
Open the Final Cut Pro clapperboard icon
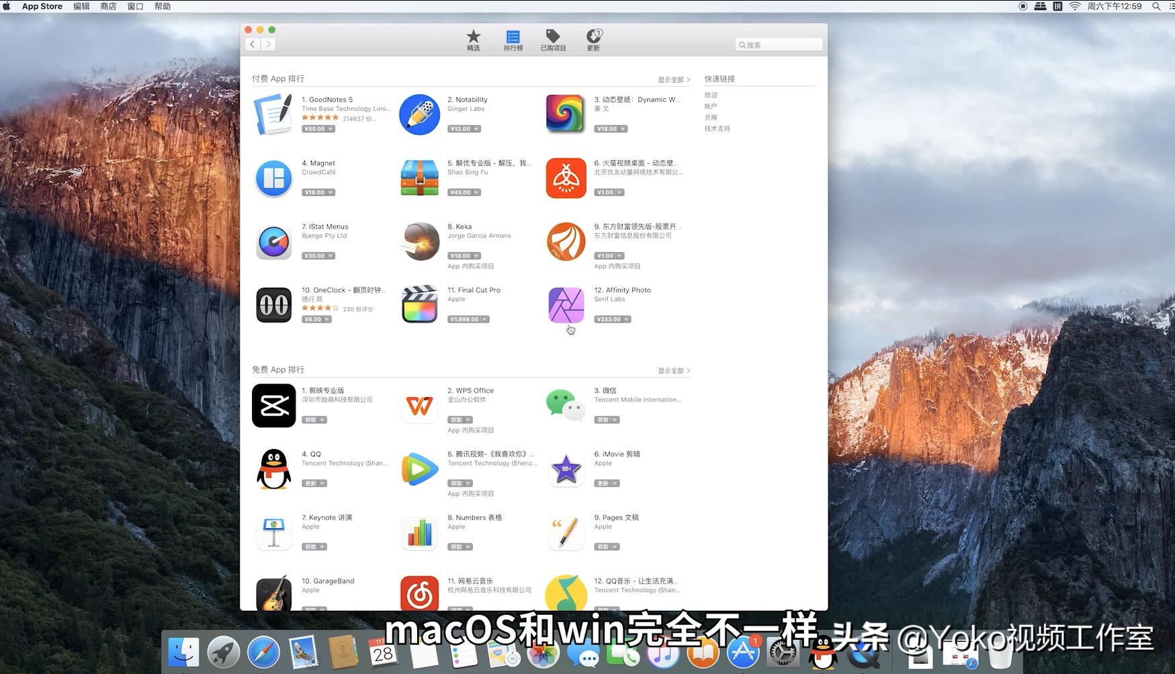point(419,304)
